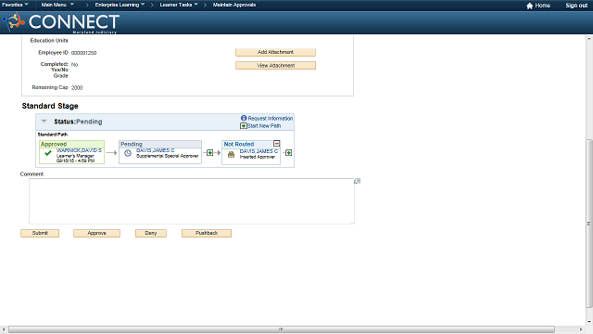Click the Pushback button

point(207,233)
